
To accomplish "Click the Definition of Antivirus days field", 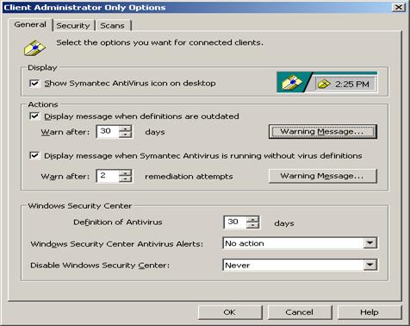I will 235,223.
